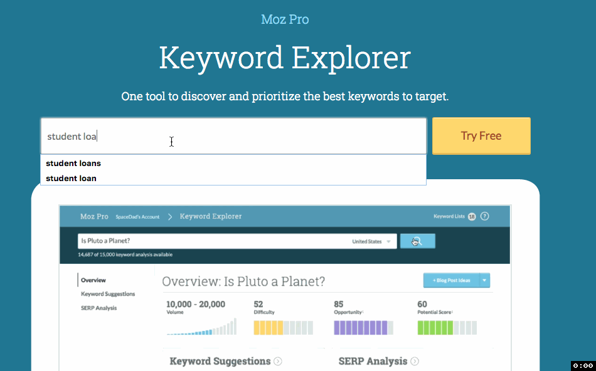The width and height of the screenshot is (596, 371).
Task: Click the Volume trend chart
Action: point(201,327)
